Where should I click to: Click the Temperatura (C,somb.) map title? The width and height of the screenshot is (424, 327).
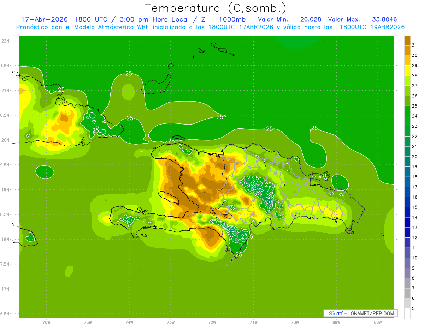pos(216,8)
